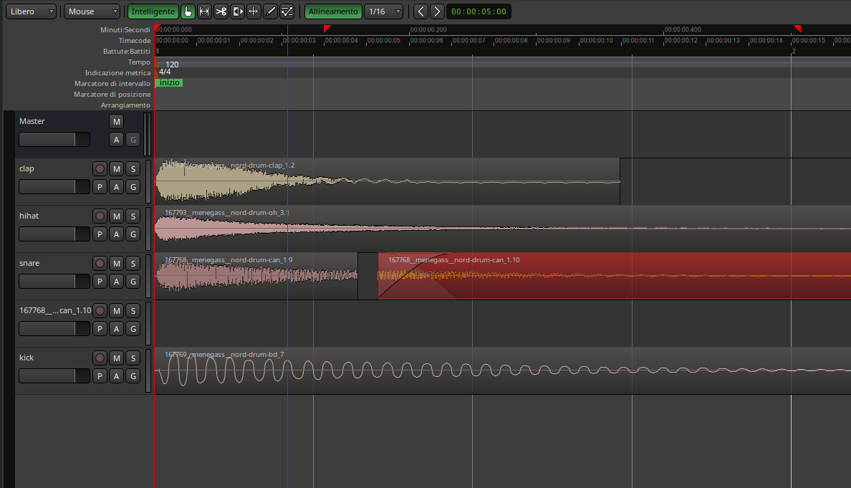Select the Range selection tool
This screenshot has width=851, height=488.
click(204, 11)
